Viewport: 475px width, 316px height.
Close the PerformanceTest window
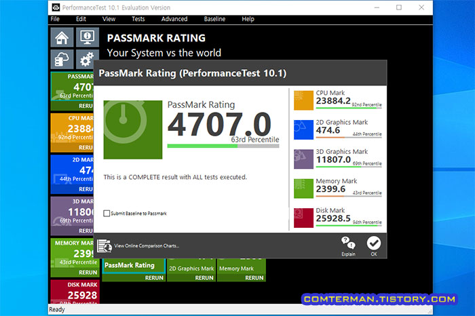tap(421, 7)
